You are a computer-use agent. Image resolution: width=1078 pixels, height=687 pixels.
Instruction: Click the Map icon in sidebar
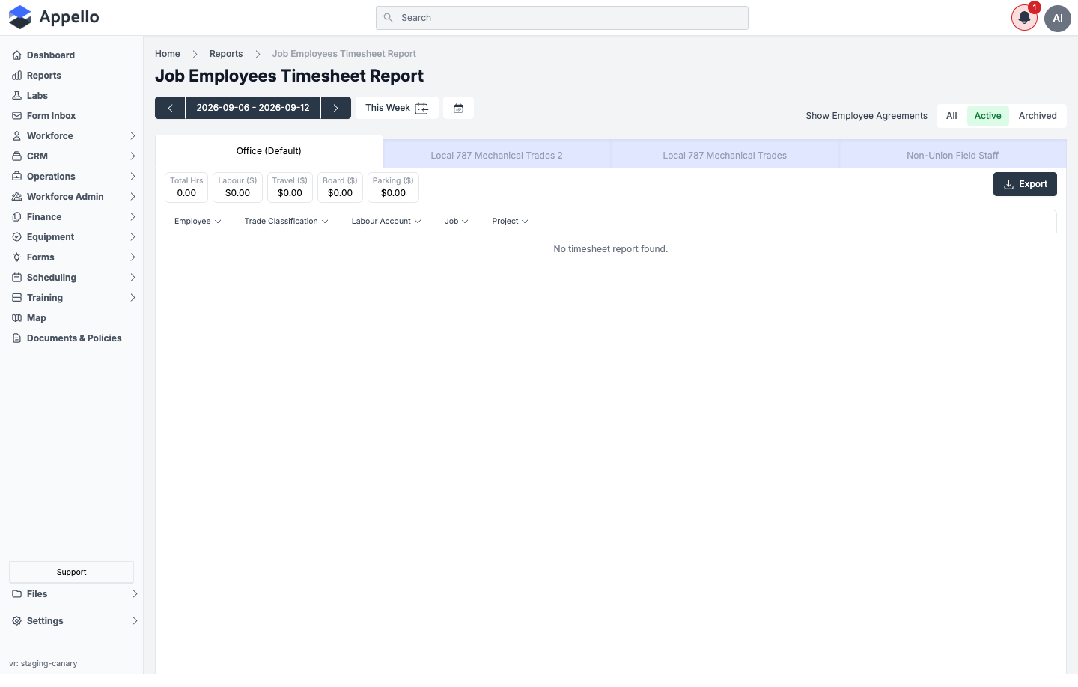[x=16, y=318]
